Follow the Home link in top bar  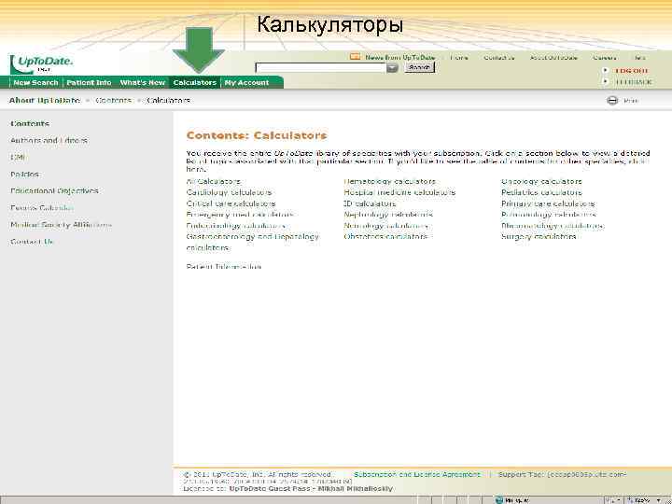pyautogui.click(x=459, y=58)
